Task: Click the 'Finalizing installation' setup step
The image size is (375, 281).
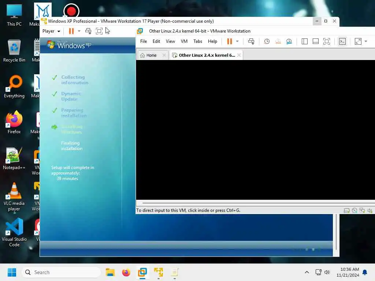Action: point(72,146)
